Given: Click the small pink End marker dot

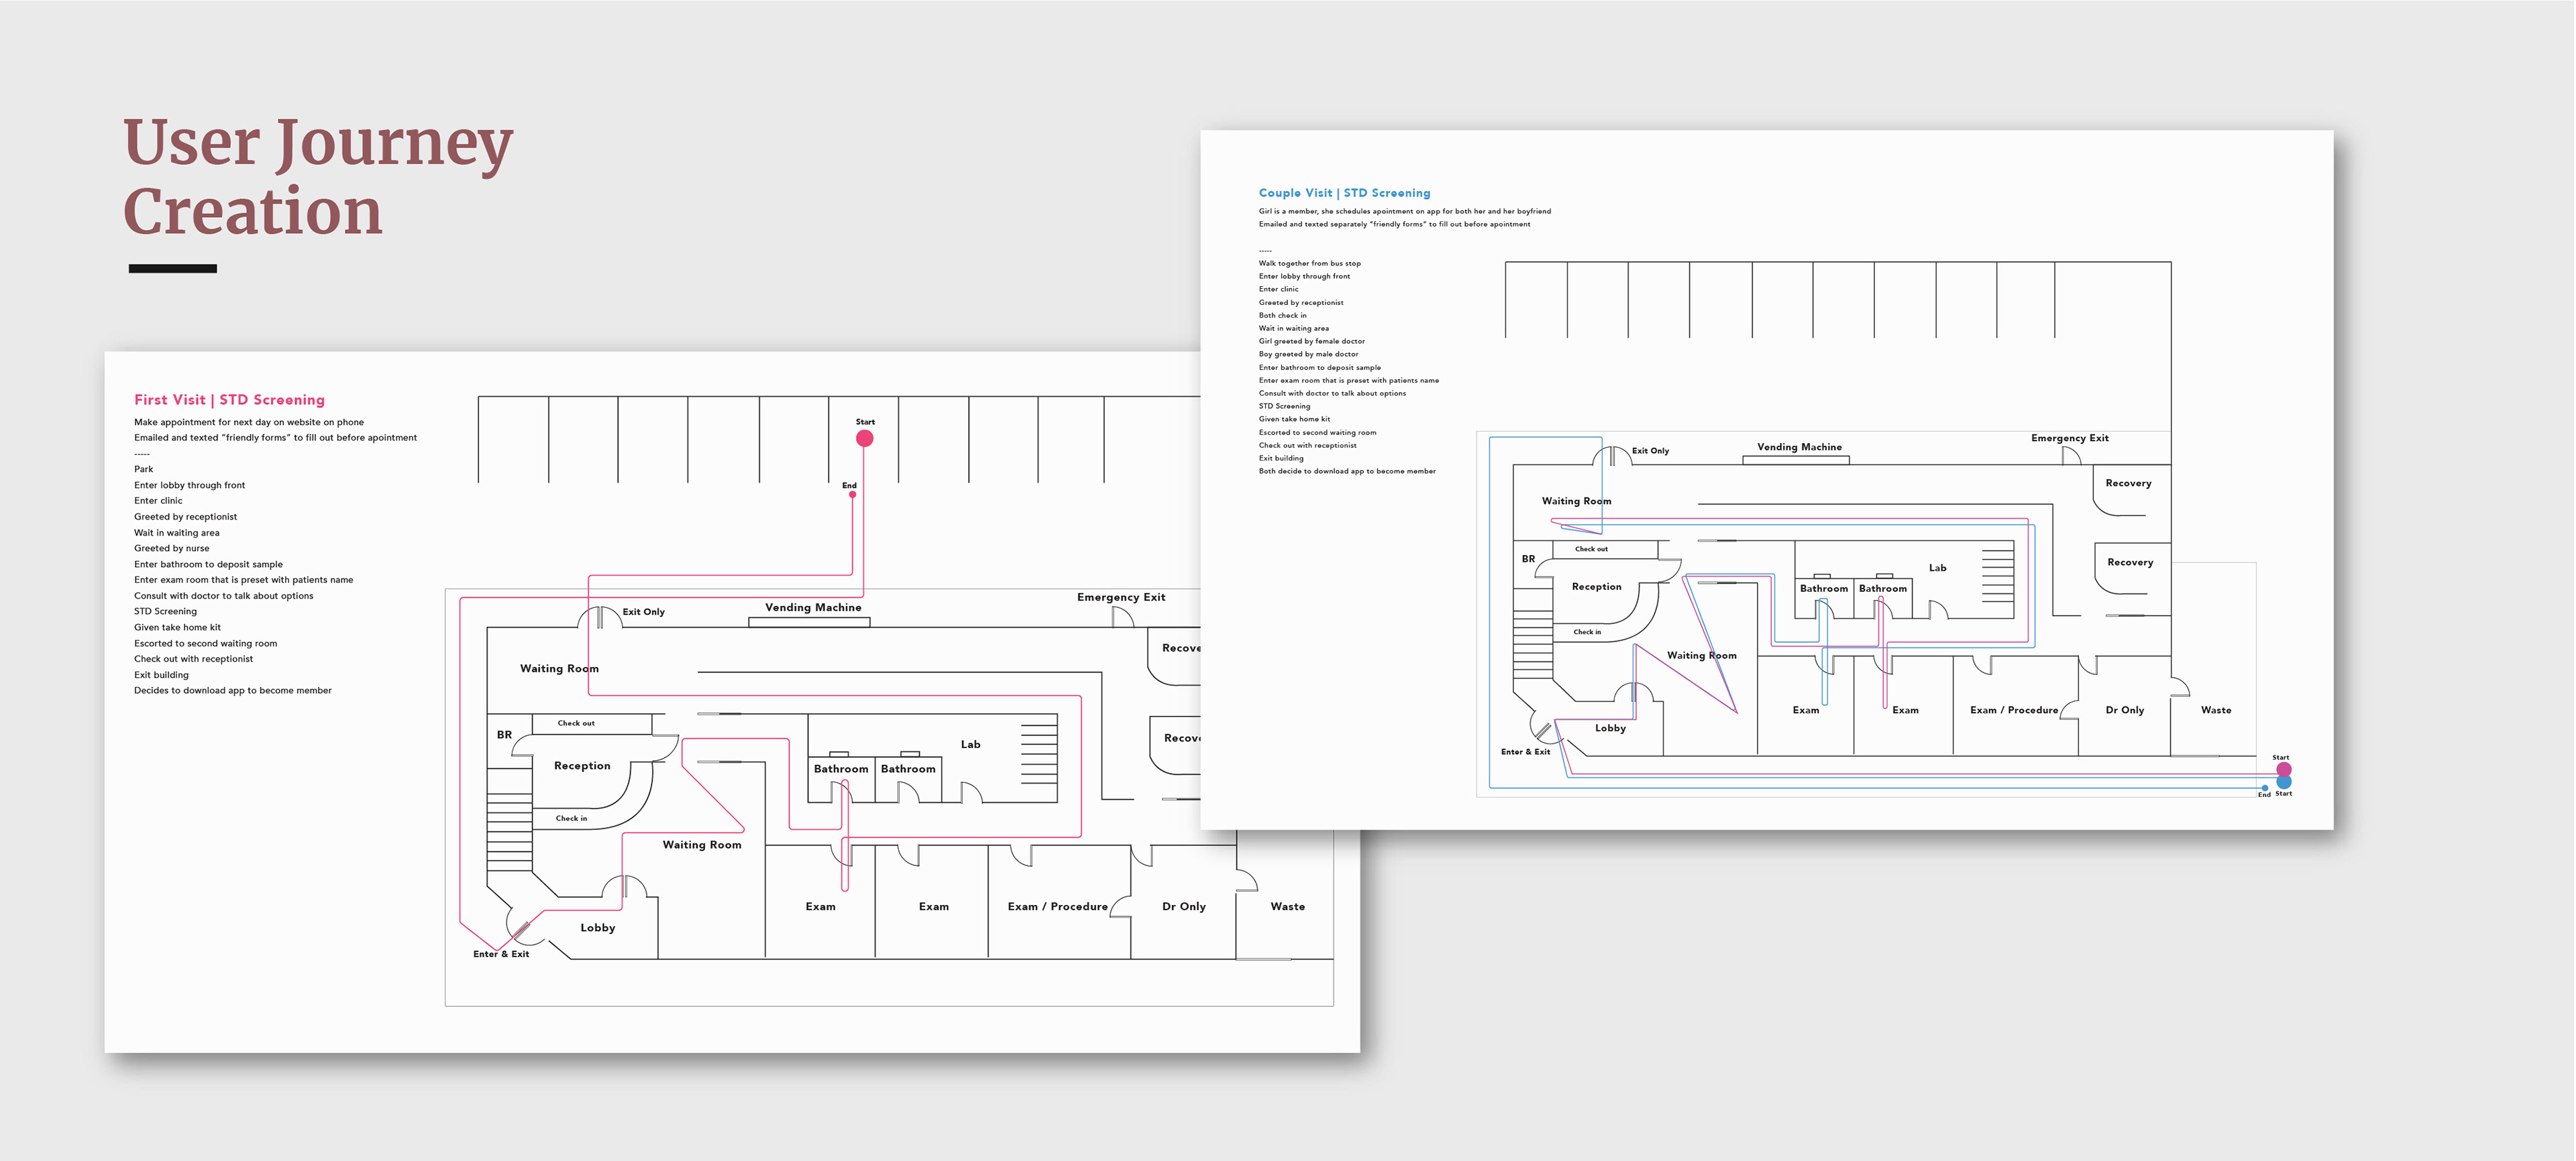Looking at the screenshot, I should pos(852,495).
